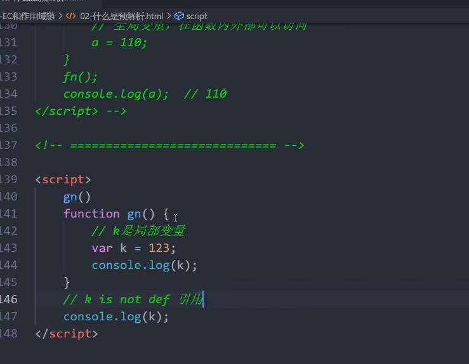Click line number 141
Viewport: 469px width, 364px height.
pyautogui.click(x=8, y=214)
